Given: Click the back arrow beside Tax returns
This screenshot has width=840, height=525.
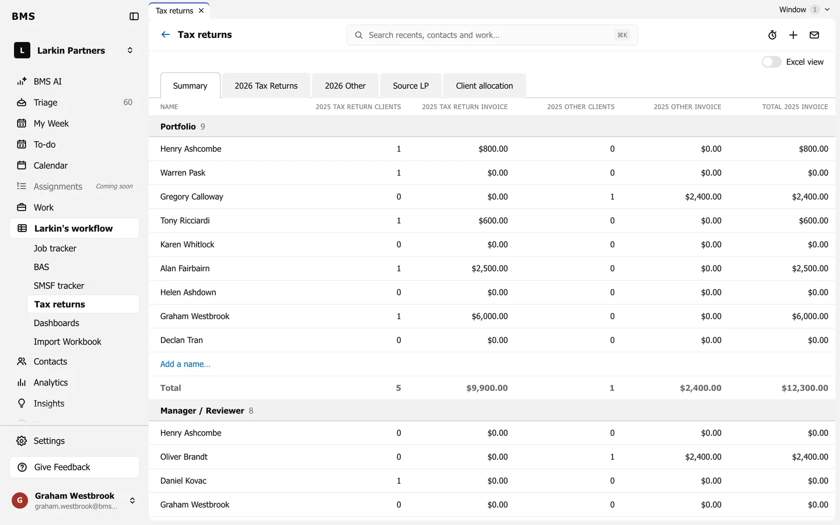Looking at the screenshot, I should tap(166, 34).
